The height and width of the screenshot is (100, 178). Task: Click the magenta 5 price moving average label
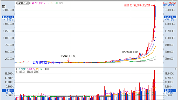[44, 3]
